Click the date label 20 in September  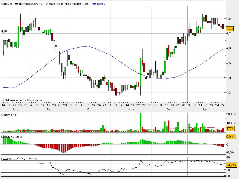pyautogui.click(x=54, y=105)
